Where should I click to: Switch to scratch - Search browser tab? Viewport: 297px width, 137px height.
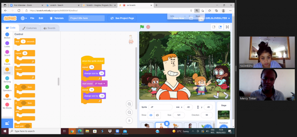point(63,5)
